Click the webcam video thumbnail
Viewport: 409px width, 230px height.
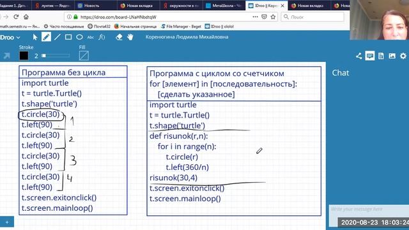(379, 20)
